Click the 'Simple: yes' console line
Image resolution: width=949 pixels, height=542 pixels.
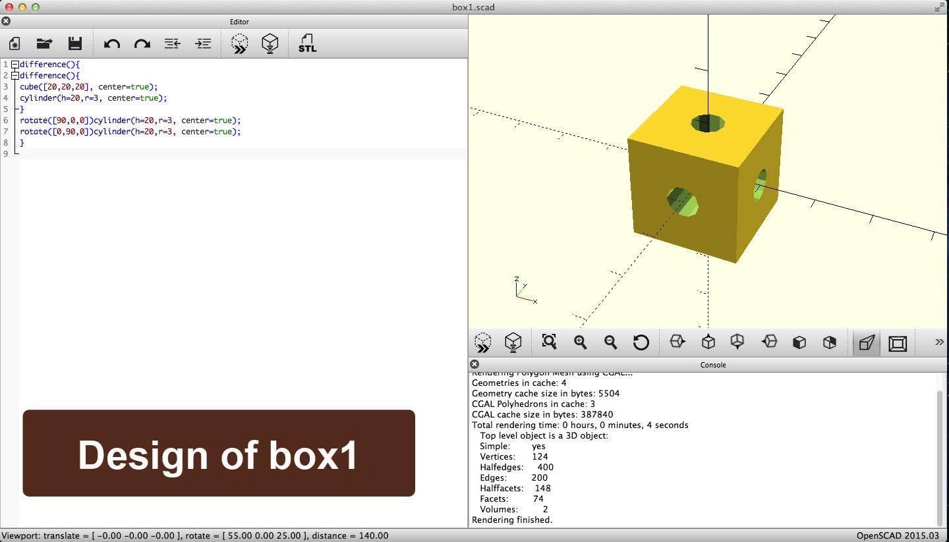(513, 446)
